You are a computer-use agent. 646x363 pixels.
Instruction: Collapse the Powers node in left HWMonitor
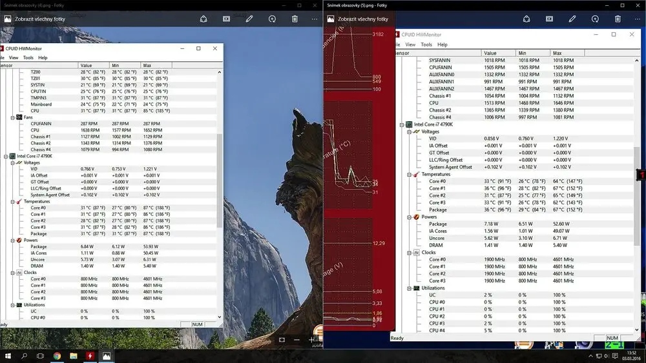click(13, 240)
